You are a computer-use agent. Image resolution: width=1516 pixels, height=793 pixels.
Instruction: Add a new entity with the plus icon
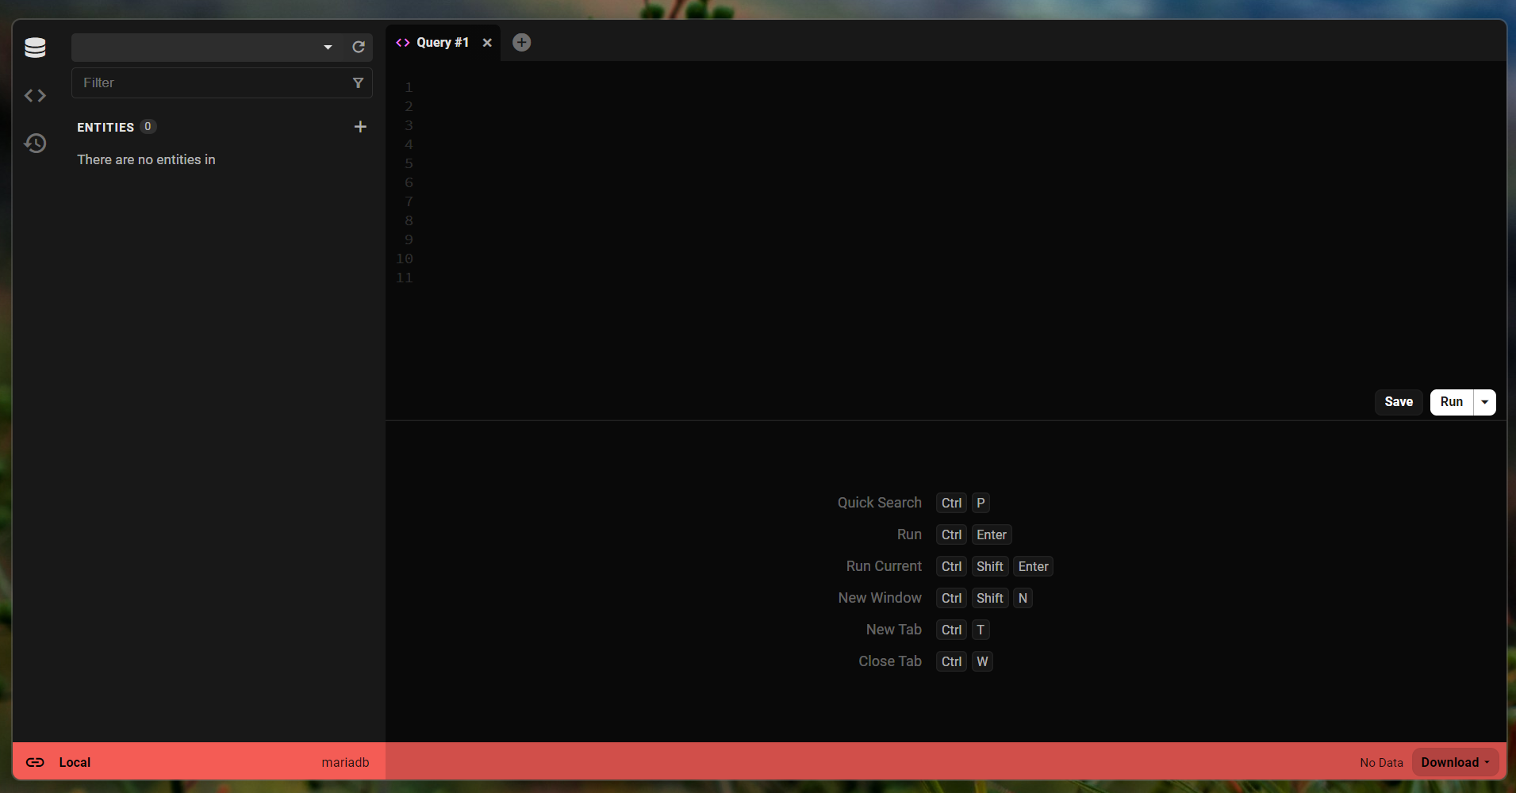coord(360,126)
